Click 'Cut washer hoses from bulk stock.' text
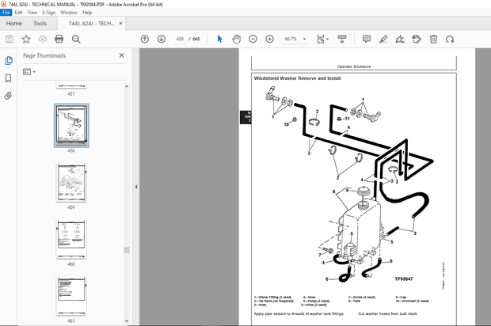Image resolution: width=491 pixels, height=326 pixels. pos(388,313)
